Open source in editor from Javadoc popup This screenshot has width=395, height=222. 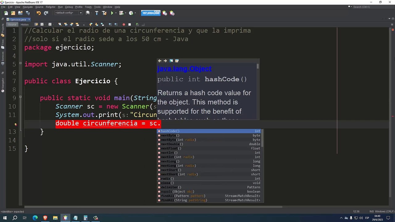click(x=177, y=61)
